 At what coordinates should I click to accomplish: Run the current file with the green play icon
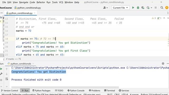coord(133,8)
